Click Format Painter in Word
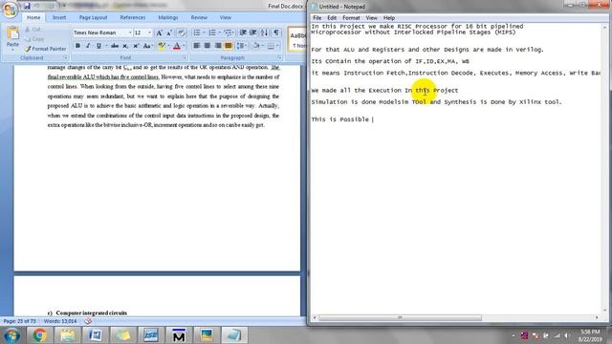 point(45,49)
